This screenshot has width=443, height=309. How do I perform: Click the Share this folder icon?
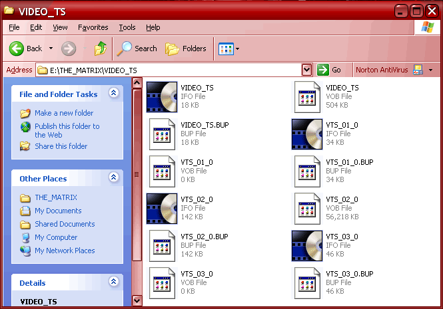[x=25, y=146]
